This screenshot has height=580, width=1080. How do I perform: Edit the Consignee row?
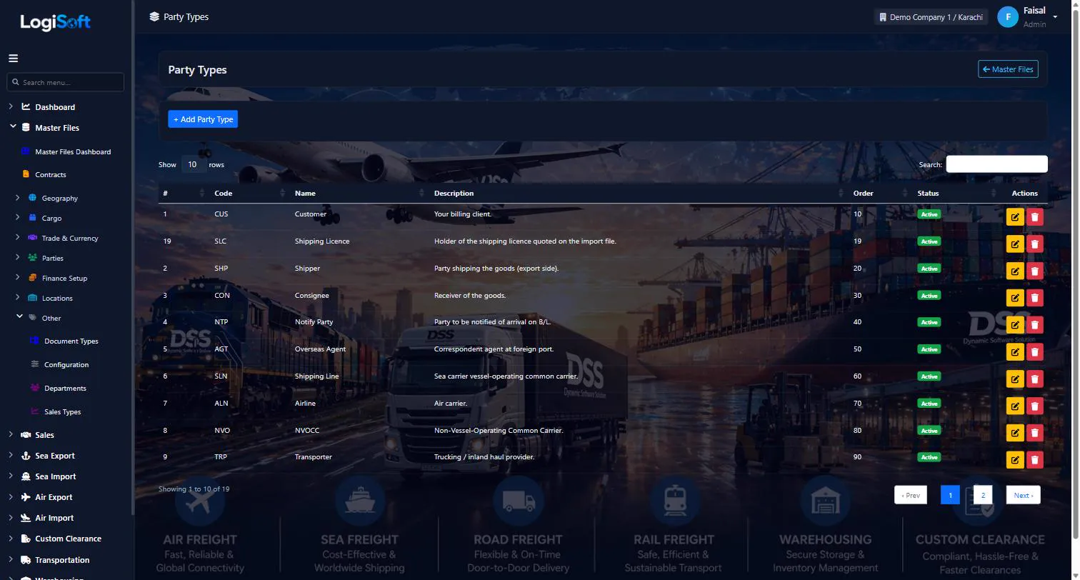1015,299
